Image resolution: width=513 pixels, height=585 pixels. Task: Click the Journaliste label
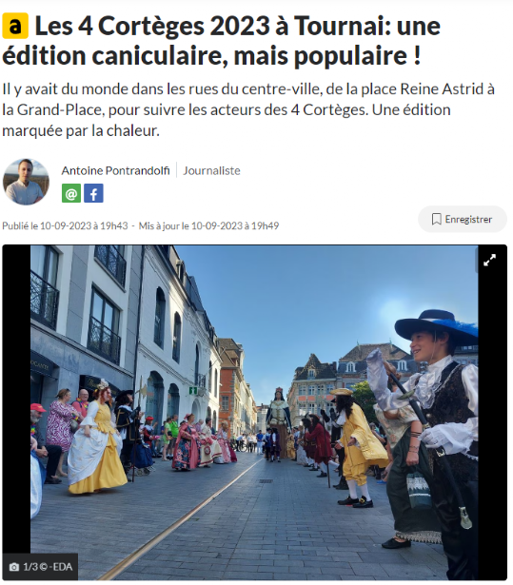211,170
